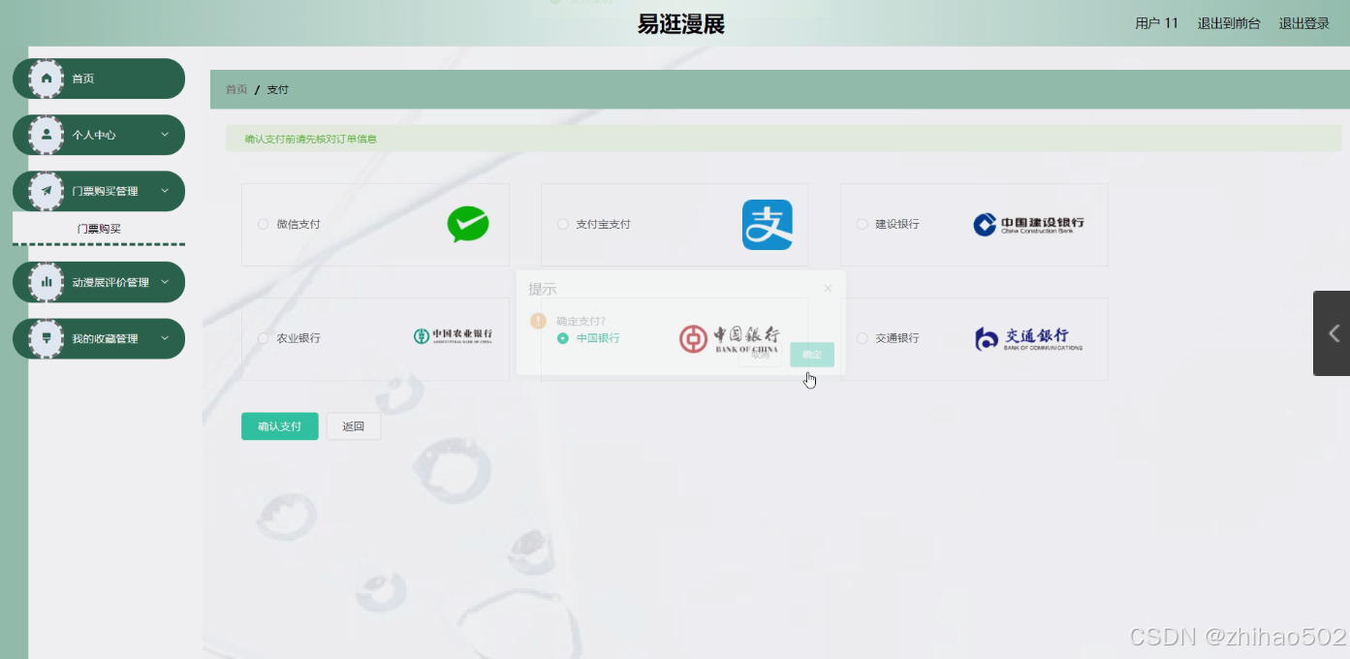
Task: Expand the 我的收藏管理 menu chevron
Action: [165, 338]
